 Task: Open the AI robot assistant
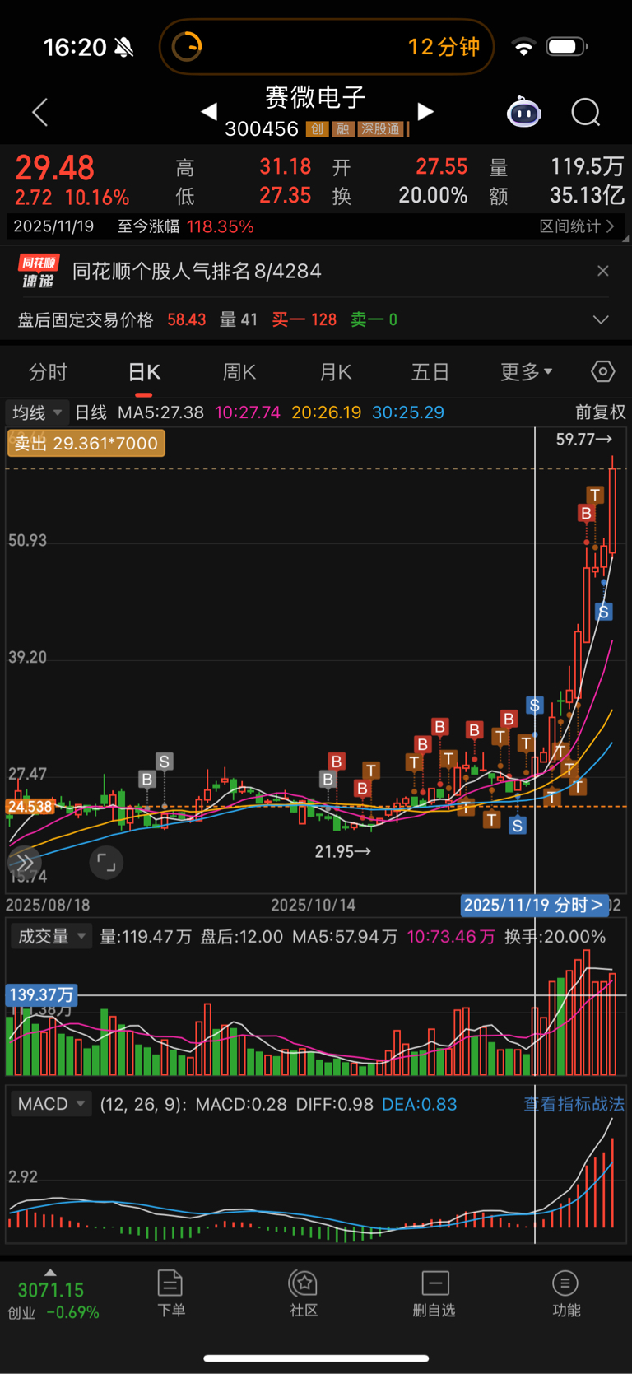(x=523, y=112)
